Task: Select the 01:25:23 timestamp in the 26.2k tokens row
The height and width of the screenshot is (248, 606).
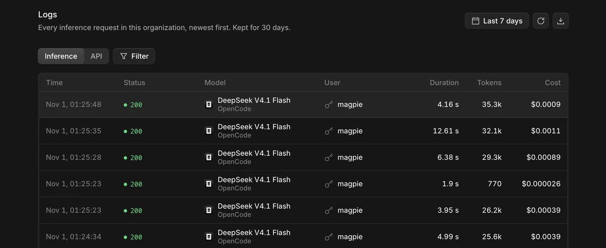Action: coord(73,210)
